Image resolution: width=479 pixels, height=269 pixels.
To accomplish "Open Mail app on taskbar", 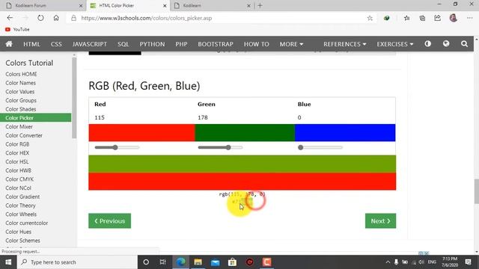I will 215,262.
